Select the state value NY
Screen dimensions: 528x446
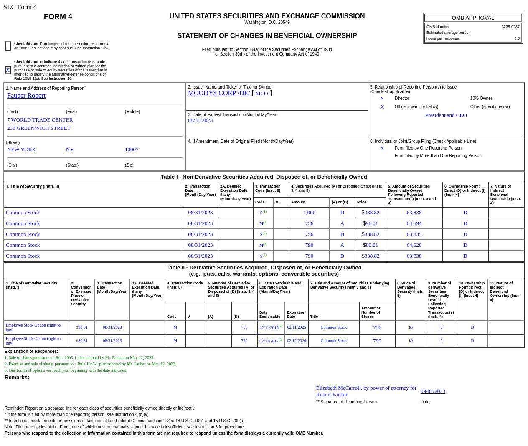[70, 150]
